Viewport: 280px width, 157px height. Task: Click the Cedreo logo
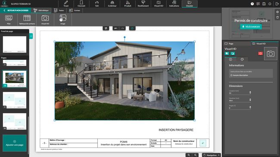pos(4,3)
